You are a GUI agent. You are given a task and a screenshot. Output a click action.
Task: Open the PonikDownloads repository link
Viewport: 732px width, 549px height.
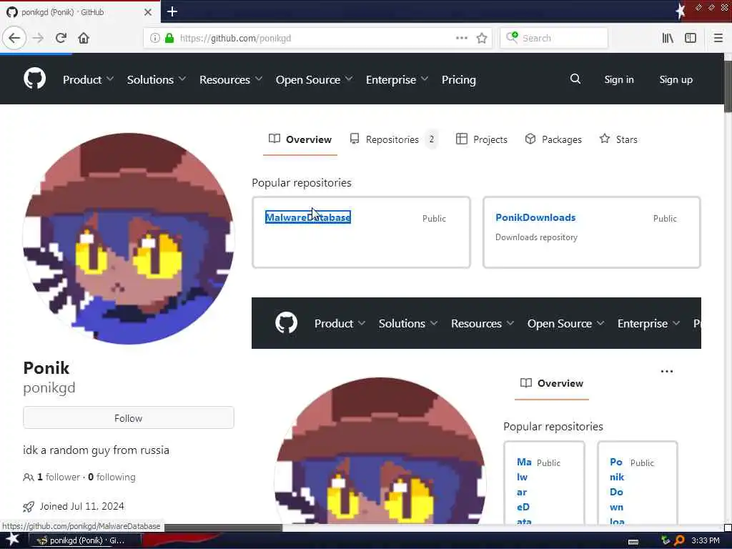(535, 217)
